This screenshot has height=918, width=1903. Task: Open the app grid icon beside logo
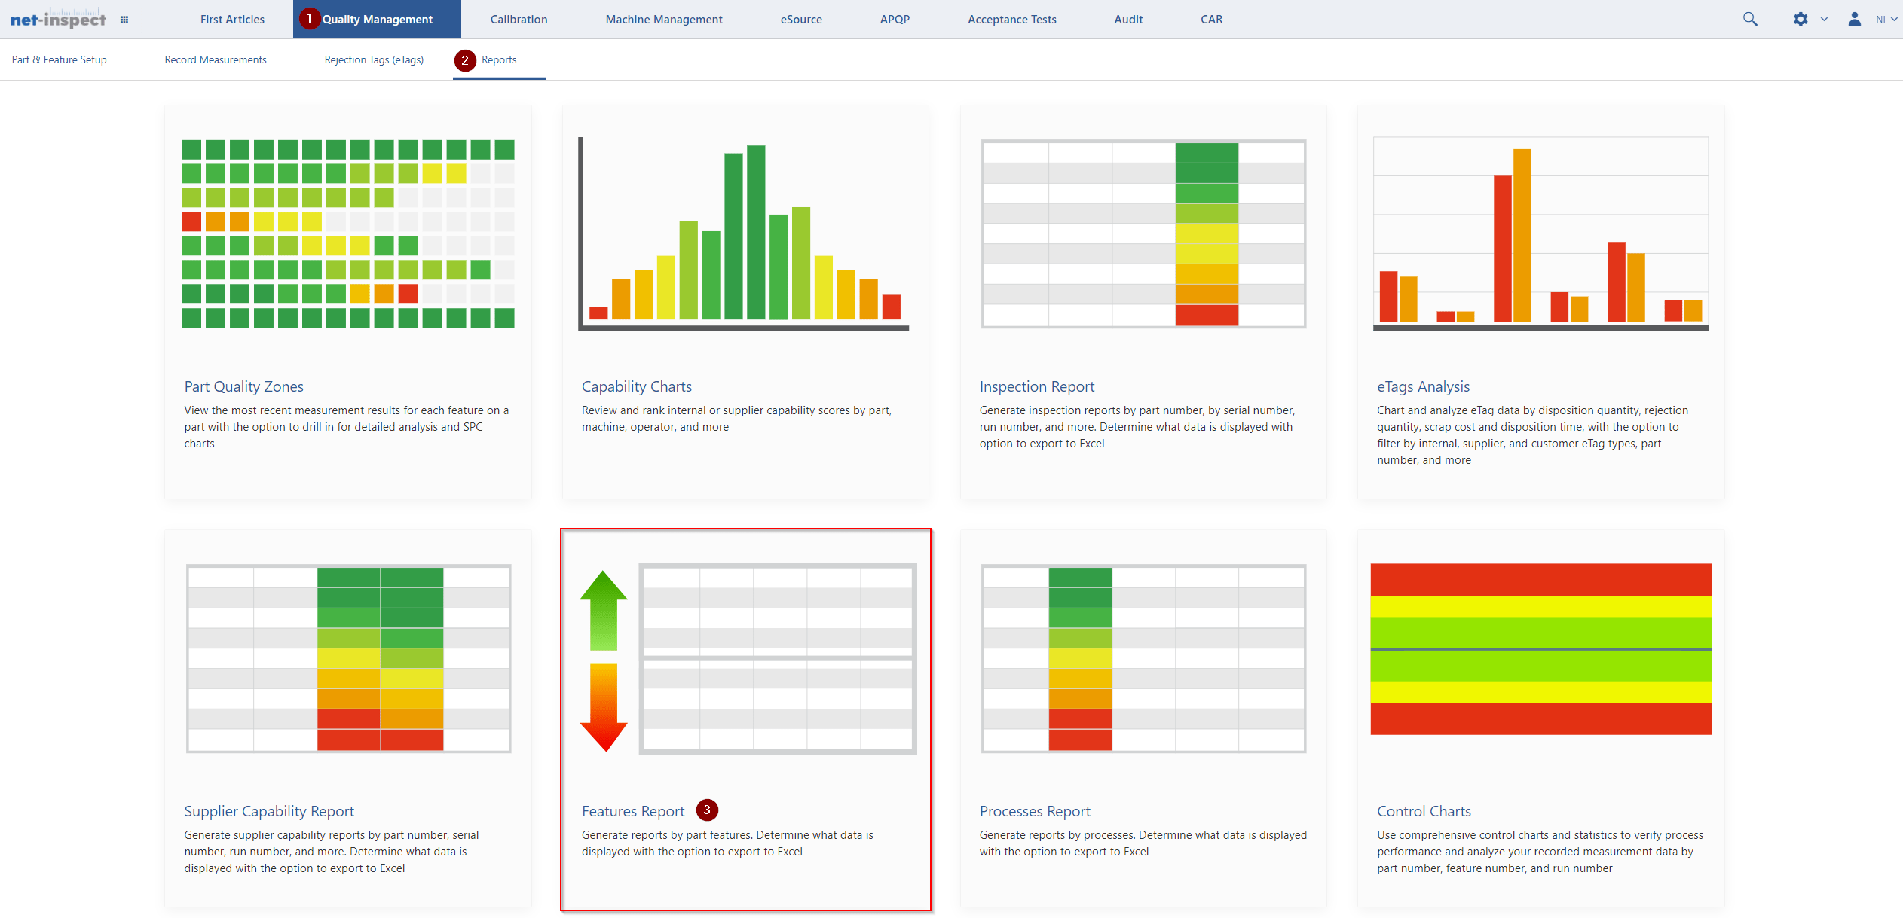point(124,20)
